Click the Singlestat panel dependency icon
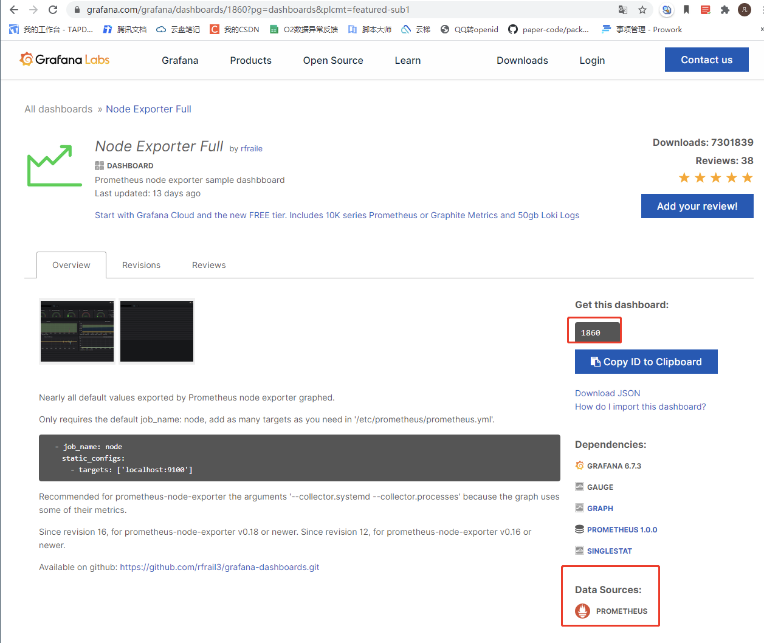This screenshot has width=764, height=643. coord(579,551)
